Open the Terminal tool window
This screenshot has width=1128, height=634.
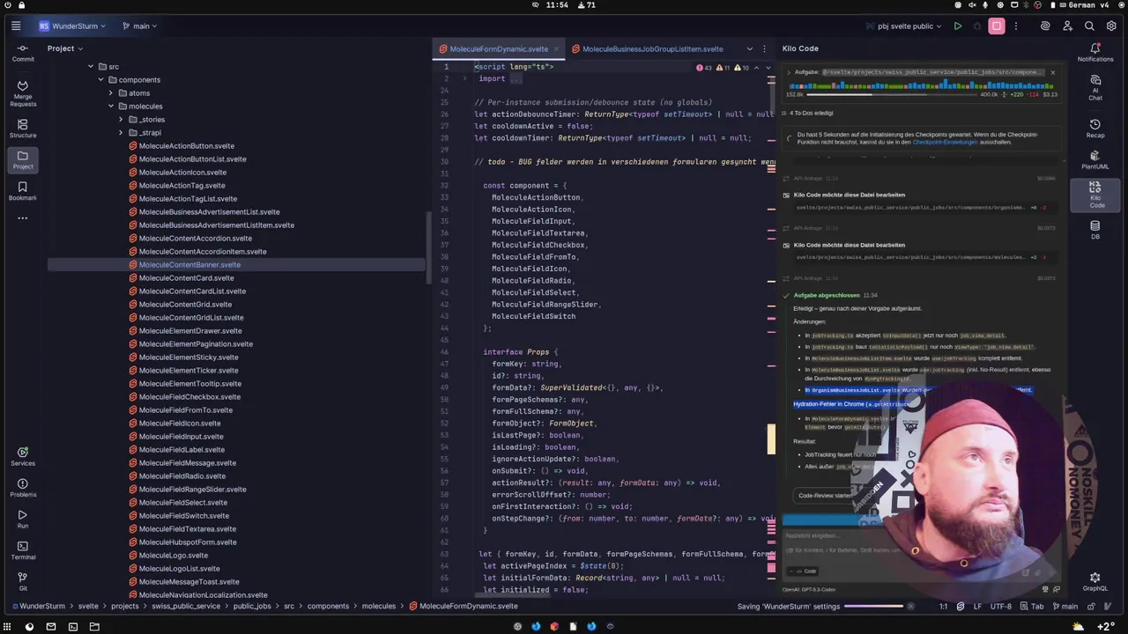click(x=23, y=550)
